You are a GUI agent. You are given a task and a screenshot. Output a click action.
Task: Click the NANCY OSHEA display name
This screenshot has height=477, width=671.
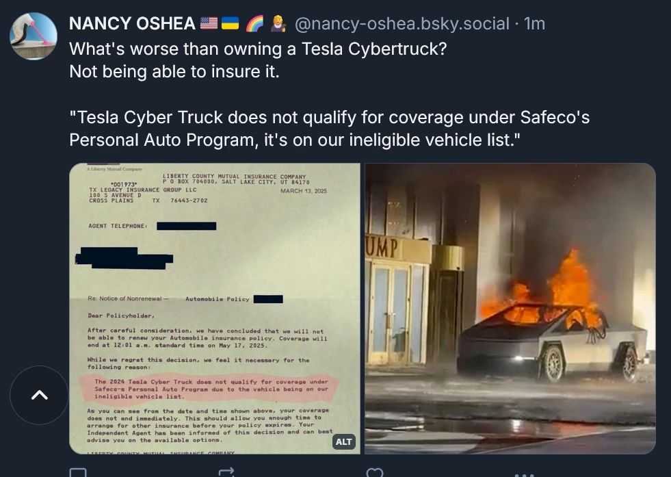(132, 23)
